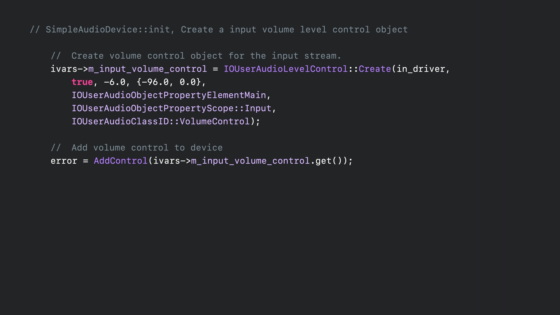Screen dimensions: 560x315
Task: Click m_input_volume_control in the AddControl line
Action: (250, 161)
